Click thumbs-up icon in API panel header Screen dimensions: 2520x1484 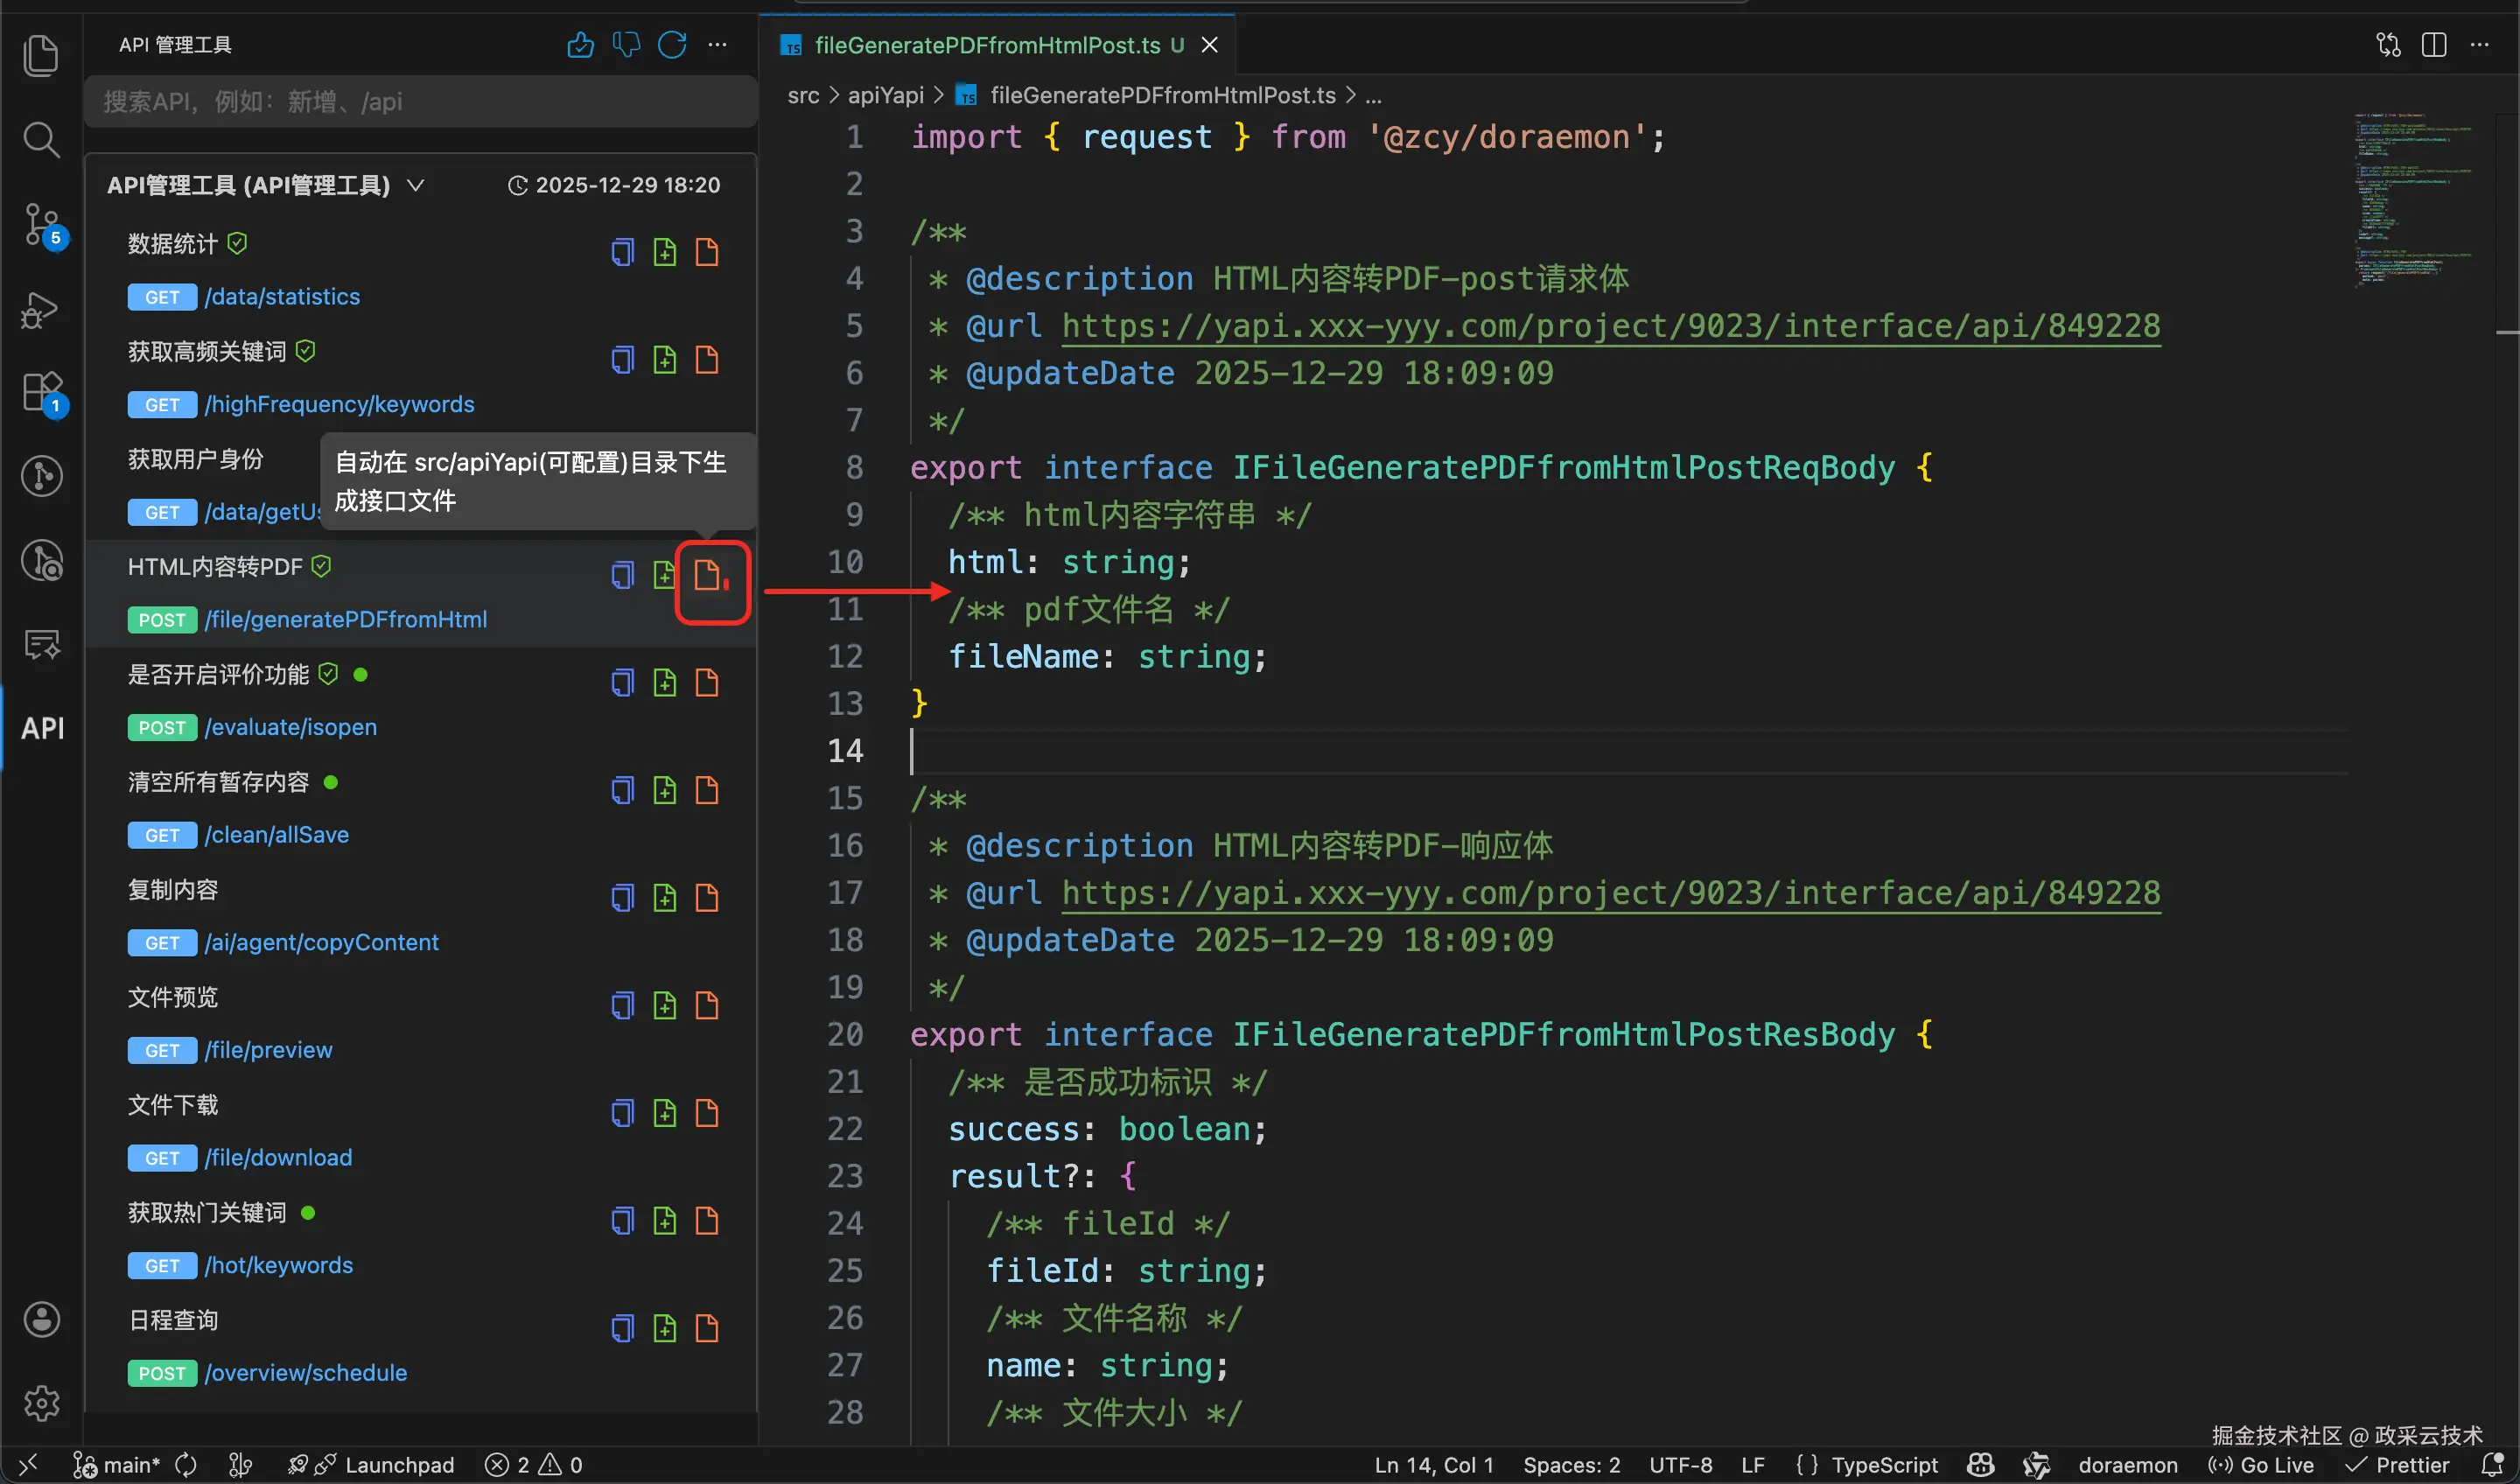click(580, 45)
